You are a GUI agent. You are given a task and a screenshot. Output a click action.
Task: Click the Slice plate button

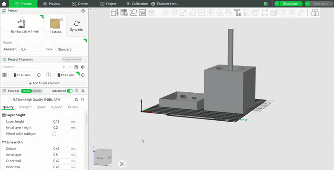pyautogui.click(x=290, y=4)
